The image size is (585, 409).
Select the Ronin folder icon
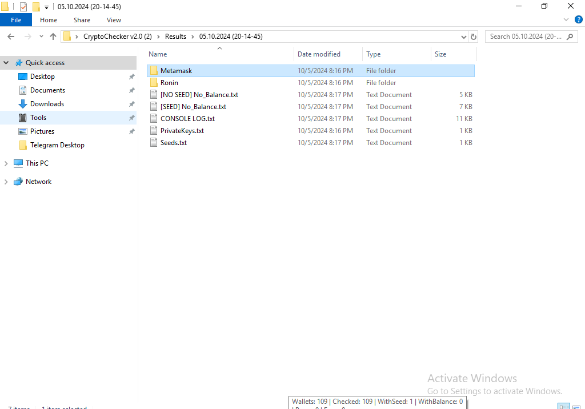(x=153, y=83)
